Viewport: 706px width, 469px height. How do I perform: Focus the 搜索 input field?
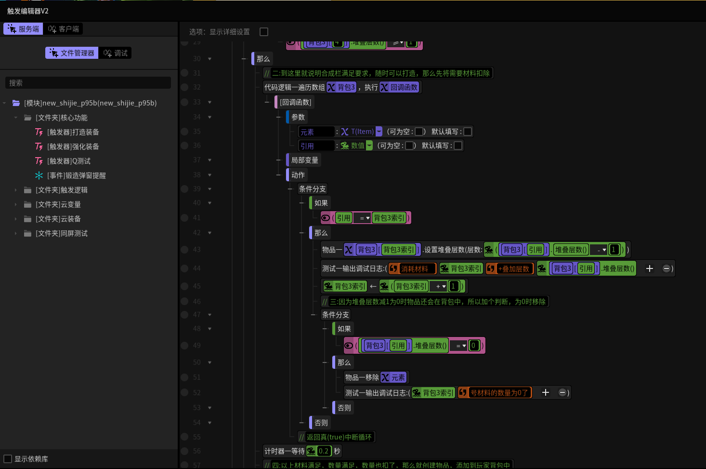pos(88,83)
